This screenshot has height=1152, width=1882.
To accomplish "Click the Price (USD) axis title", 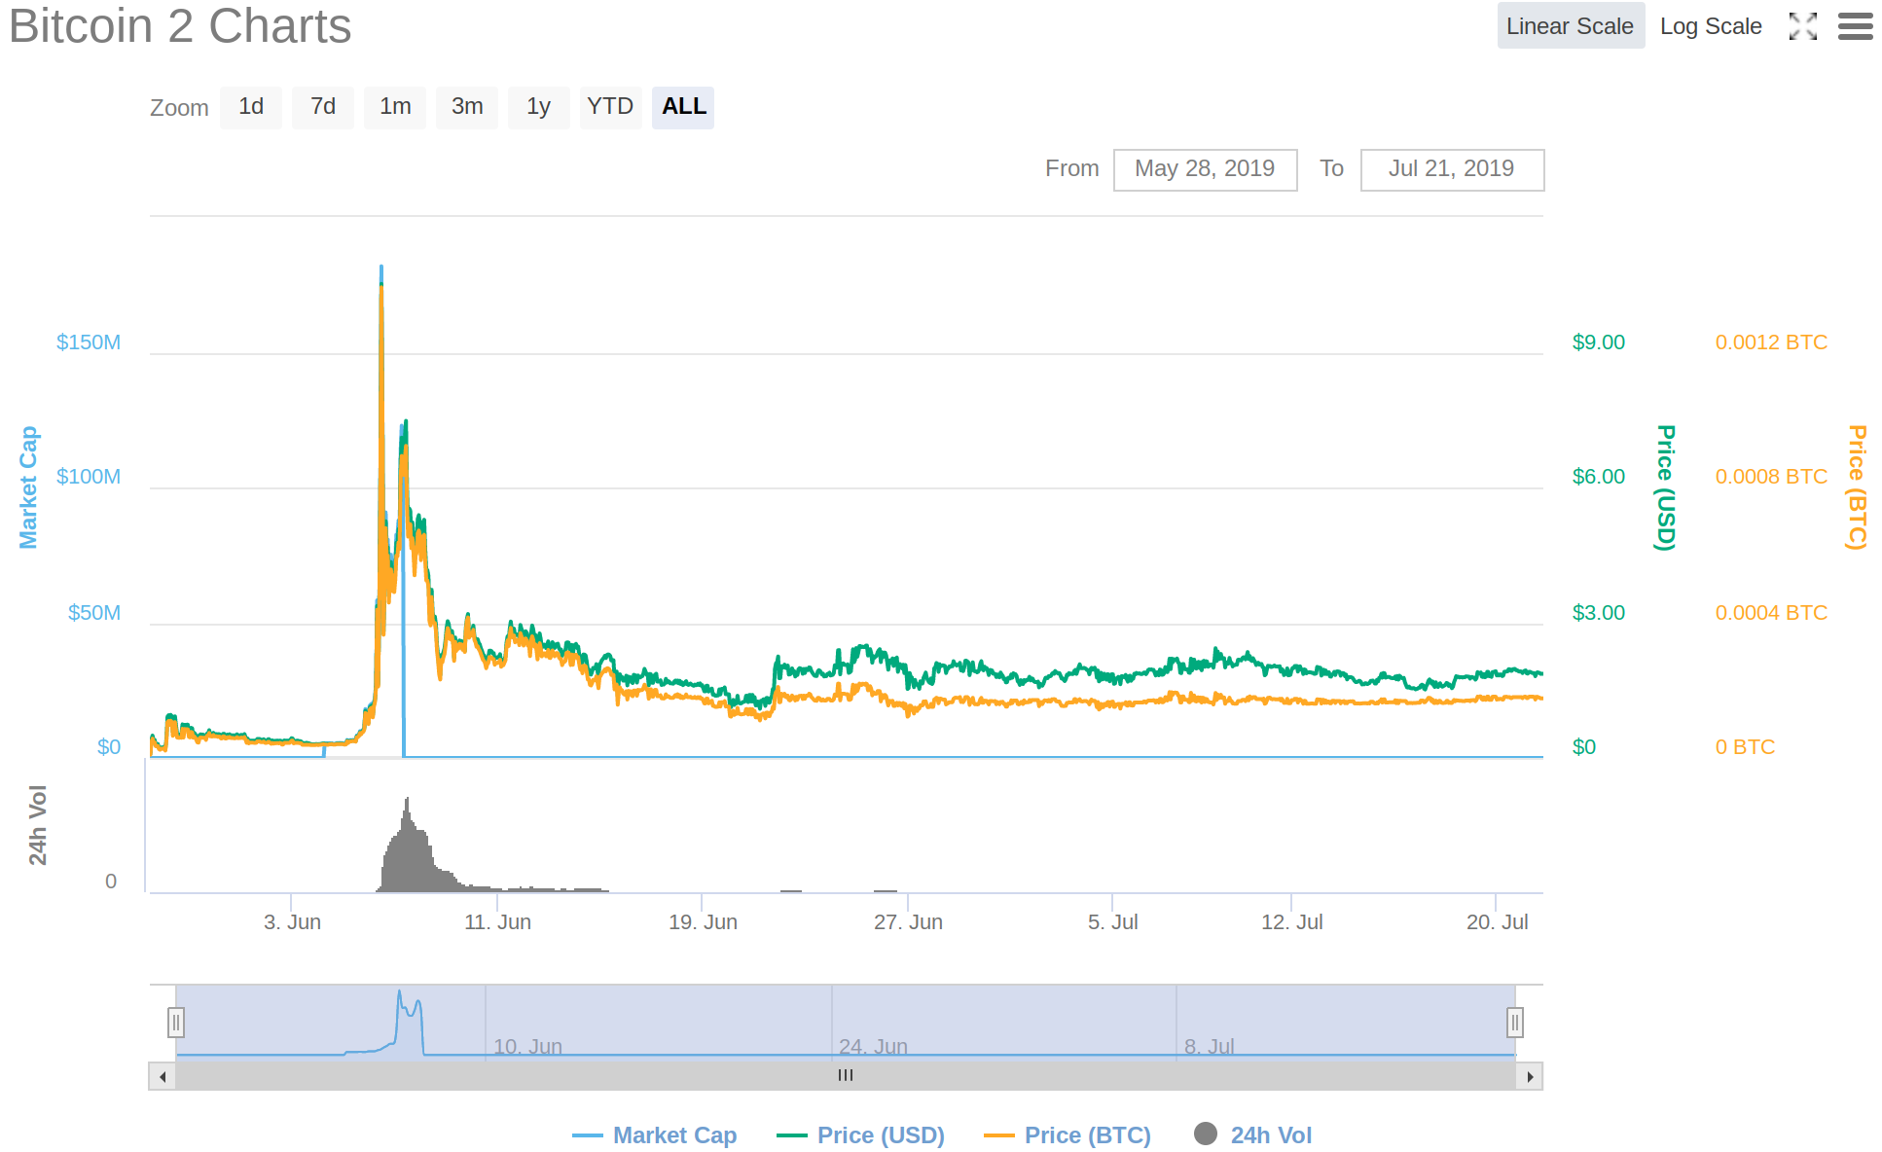I will point(1666,487).
